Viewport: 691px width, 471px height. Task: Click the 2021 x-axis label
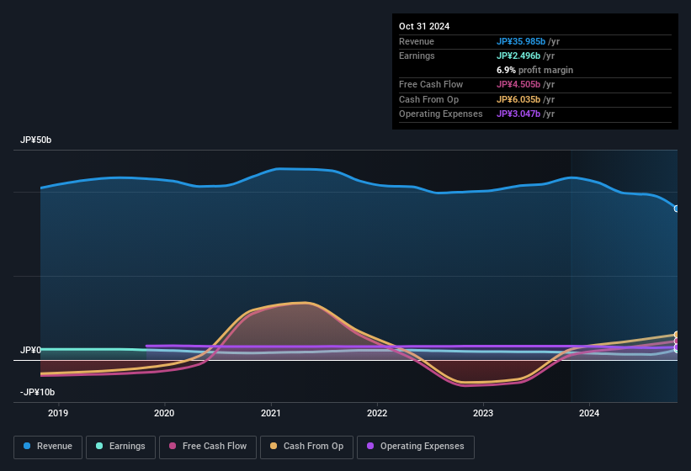click(x=270, y=413)
